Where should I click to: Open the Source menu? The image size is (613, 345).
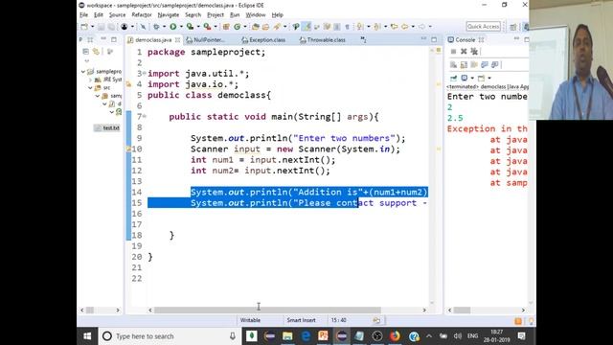pos(117,15)
